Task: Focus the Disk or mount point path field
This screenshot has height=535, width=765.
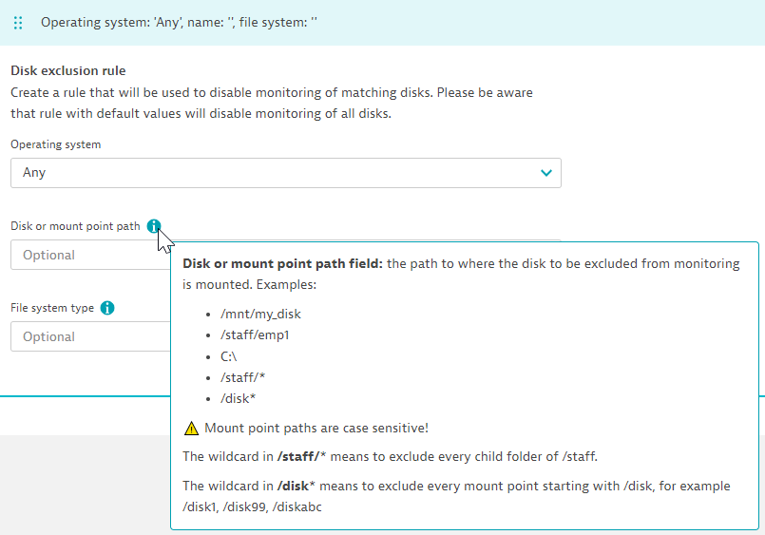Action: pos(86,255)
